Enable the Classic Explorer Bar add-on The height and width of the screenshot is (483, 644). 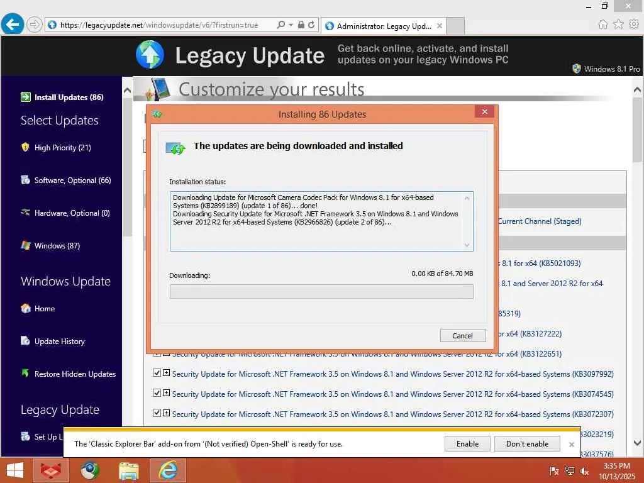tap(467, 444)
